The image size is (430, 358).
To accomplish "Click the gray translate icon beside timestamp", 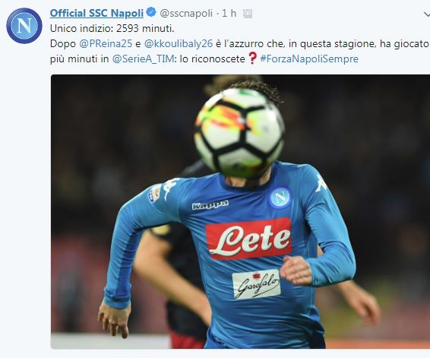I will tap(248, 14).
